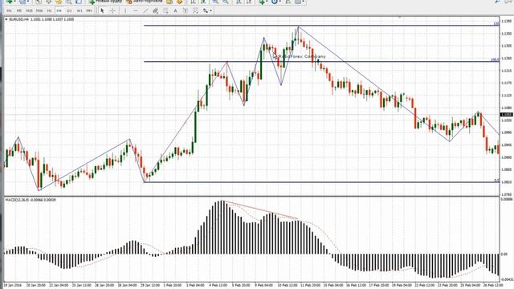Click the 0.00 level on MACD scale

point(504,254)
